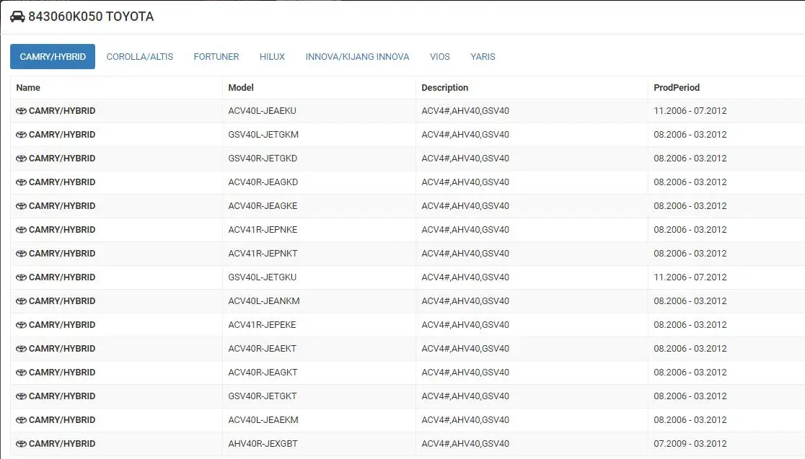
Task: Click Toyota logo in ACV40R-JEAGKT row
Action: click(x=21, y=373)
